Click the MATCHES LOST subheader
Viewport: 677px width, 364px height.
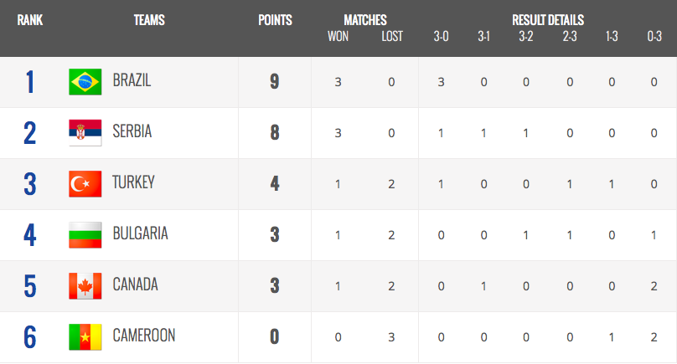click(392, 36)
